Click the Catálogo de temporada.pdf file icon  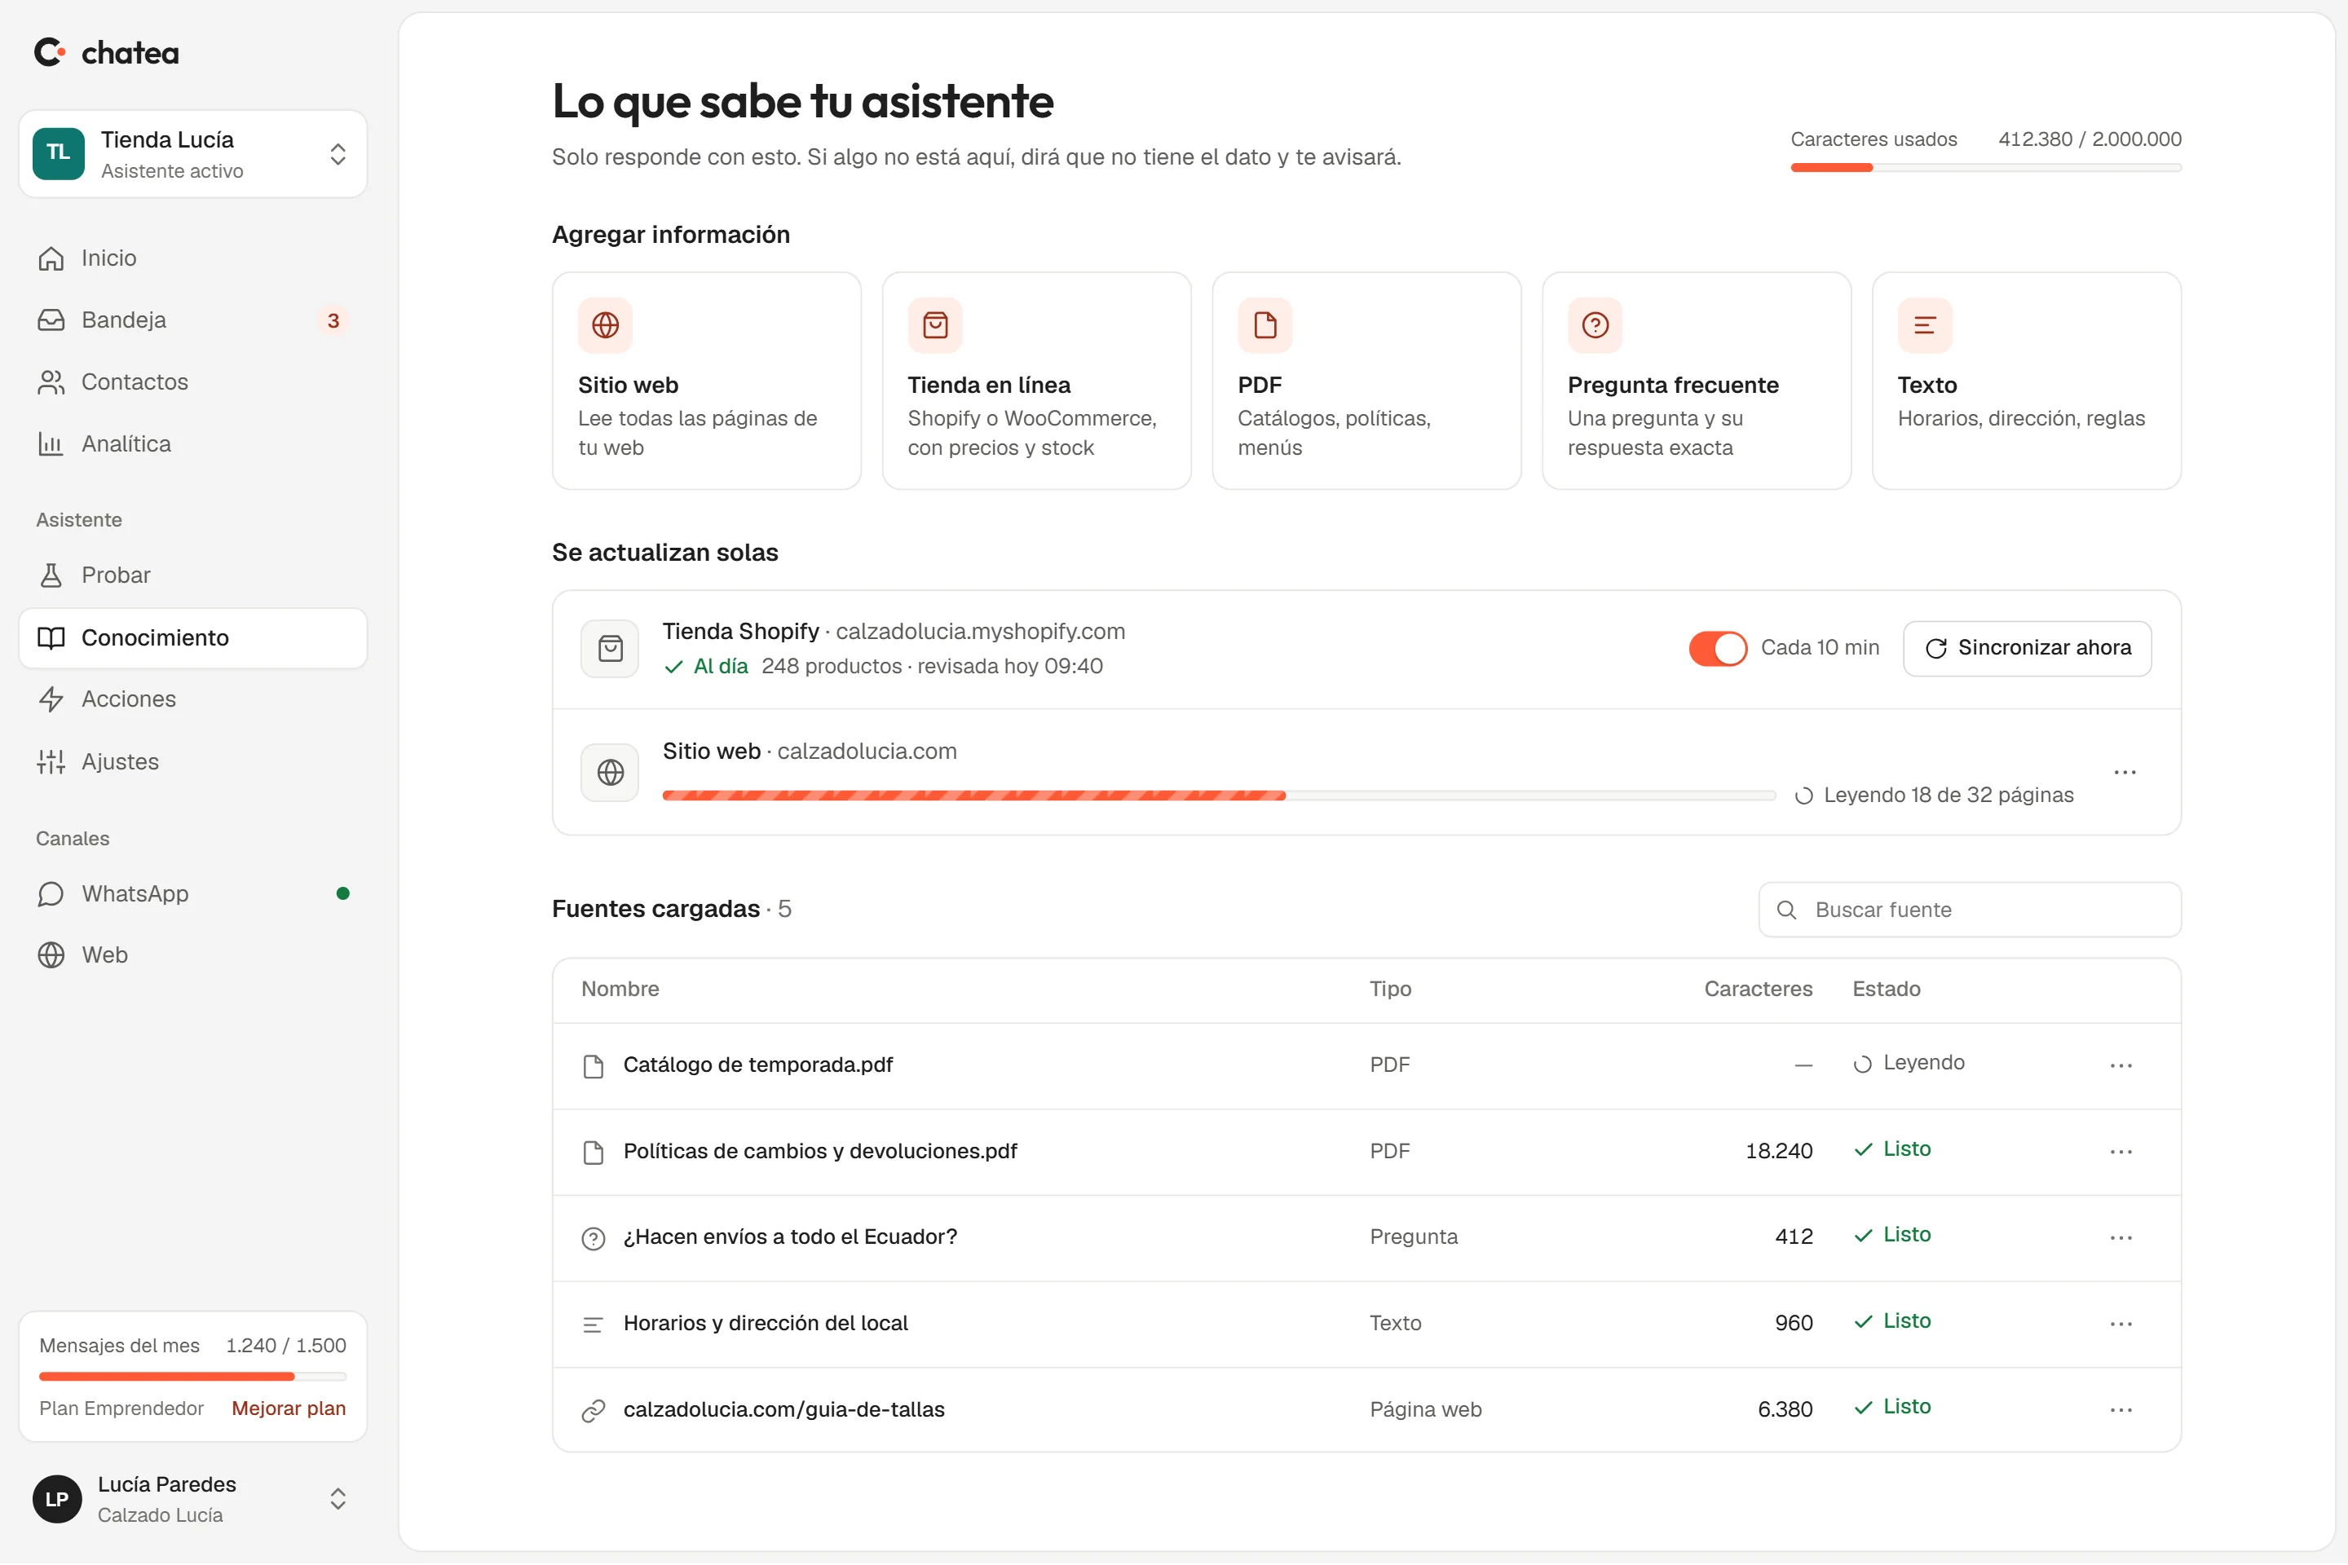[593, 1066]
